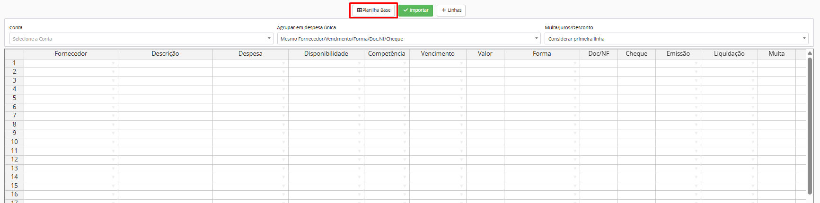Add rows with the Linhas button
Screen dimensions: 820x203
tap(451, 10)
